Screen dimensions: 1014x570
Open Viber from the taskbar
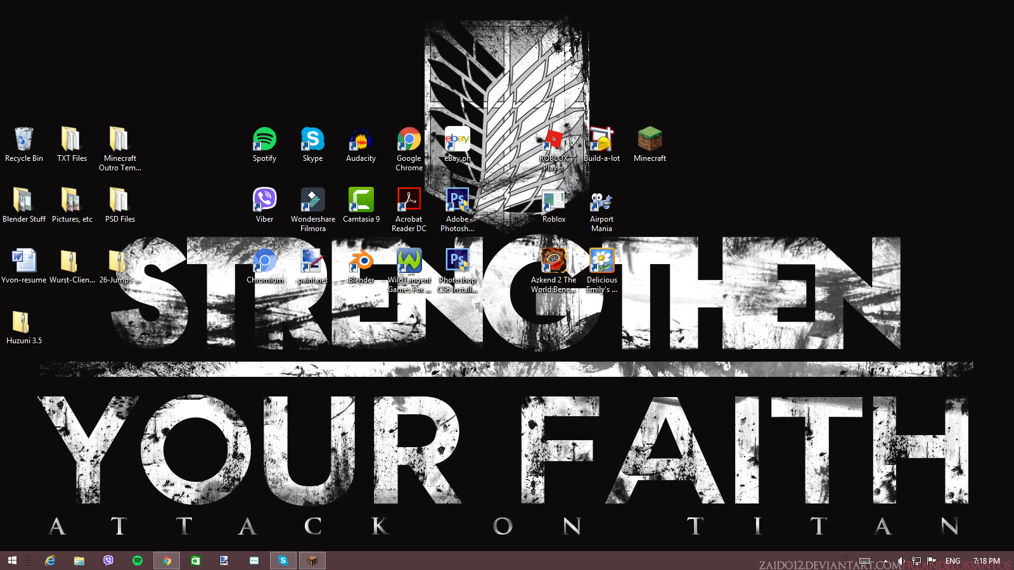point(108,560)
